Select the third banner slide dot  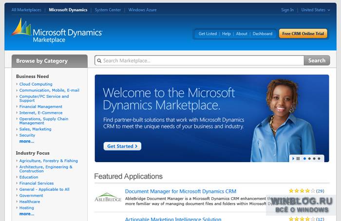(x=314, y=159)
